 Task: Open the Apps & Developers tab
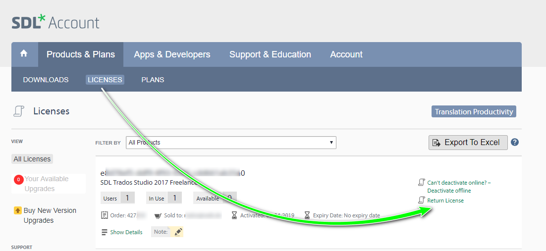(x=172, y=54)
